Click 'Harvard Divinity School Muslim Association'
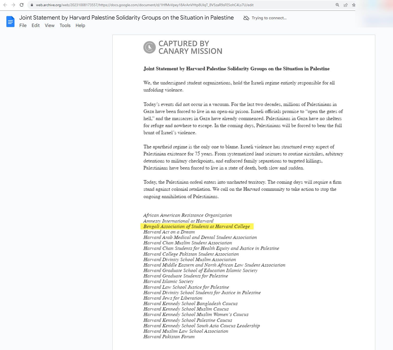393x350 pixels. click(190, 260)
